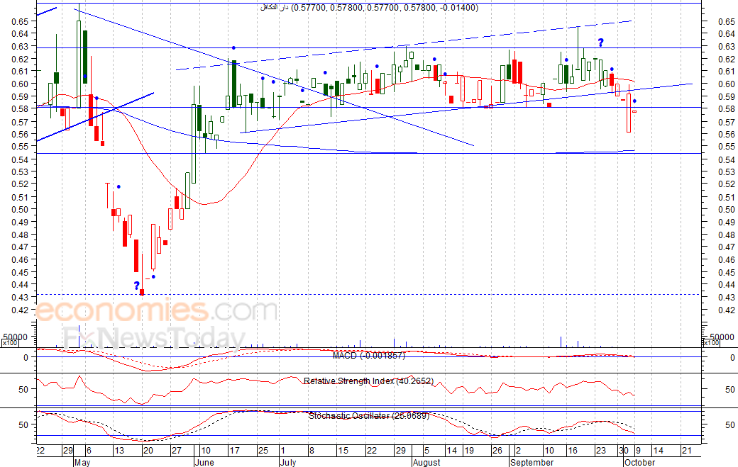
Task: Click date tick 25 in June
Action: pyautogui.click(x=263, y=451)
